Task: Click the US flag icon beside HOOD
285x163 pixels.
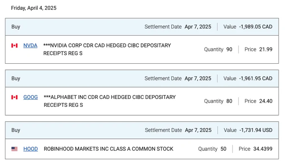Action: 14,149
